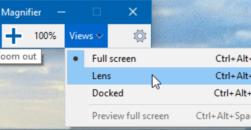Click the Zoom in plus icon

click(13, 36)
